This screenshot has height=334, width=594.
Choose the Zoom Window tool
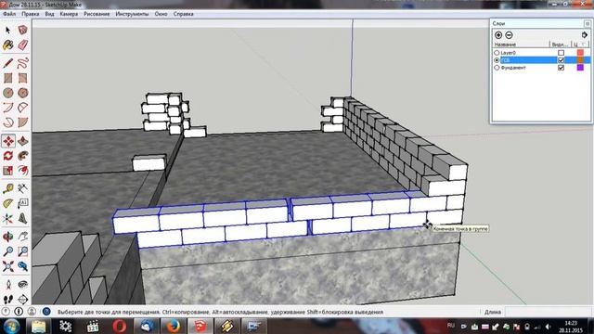point(22,251)
